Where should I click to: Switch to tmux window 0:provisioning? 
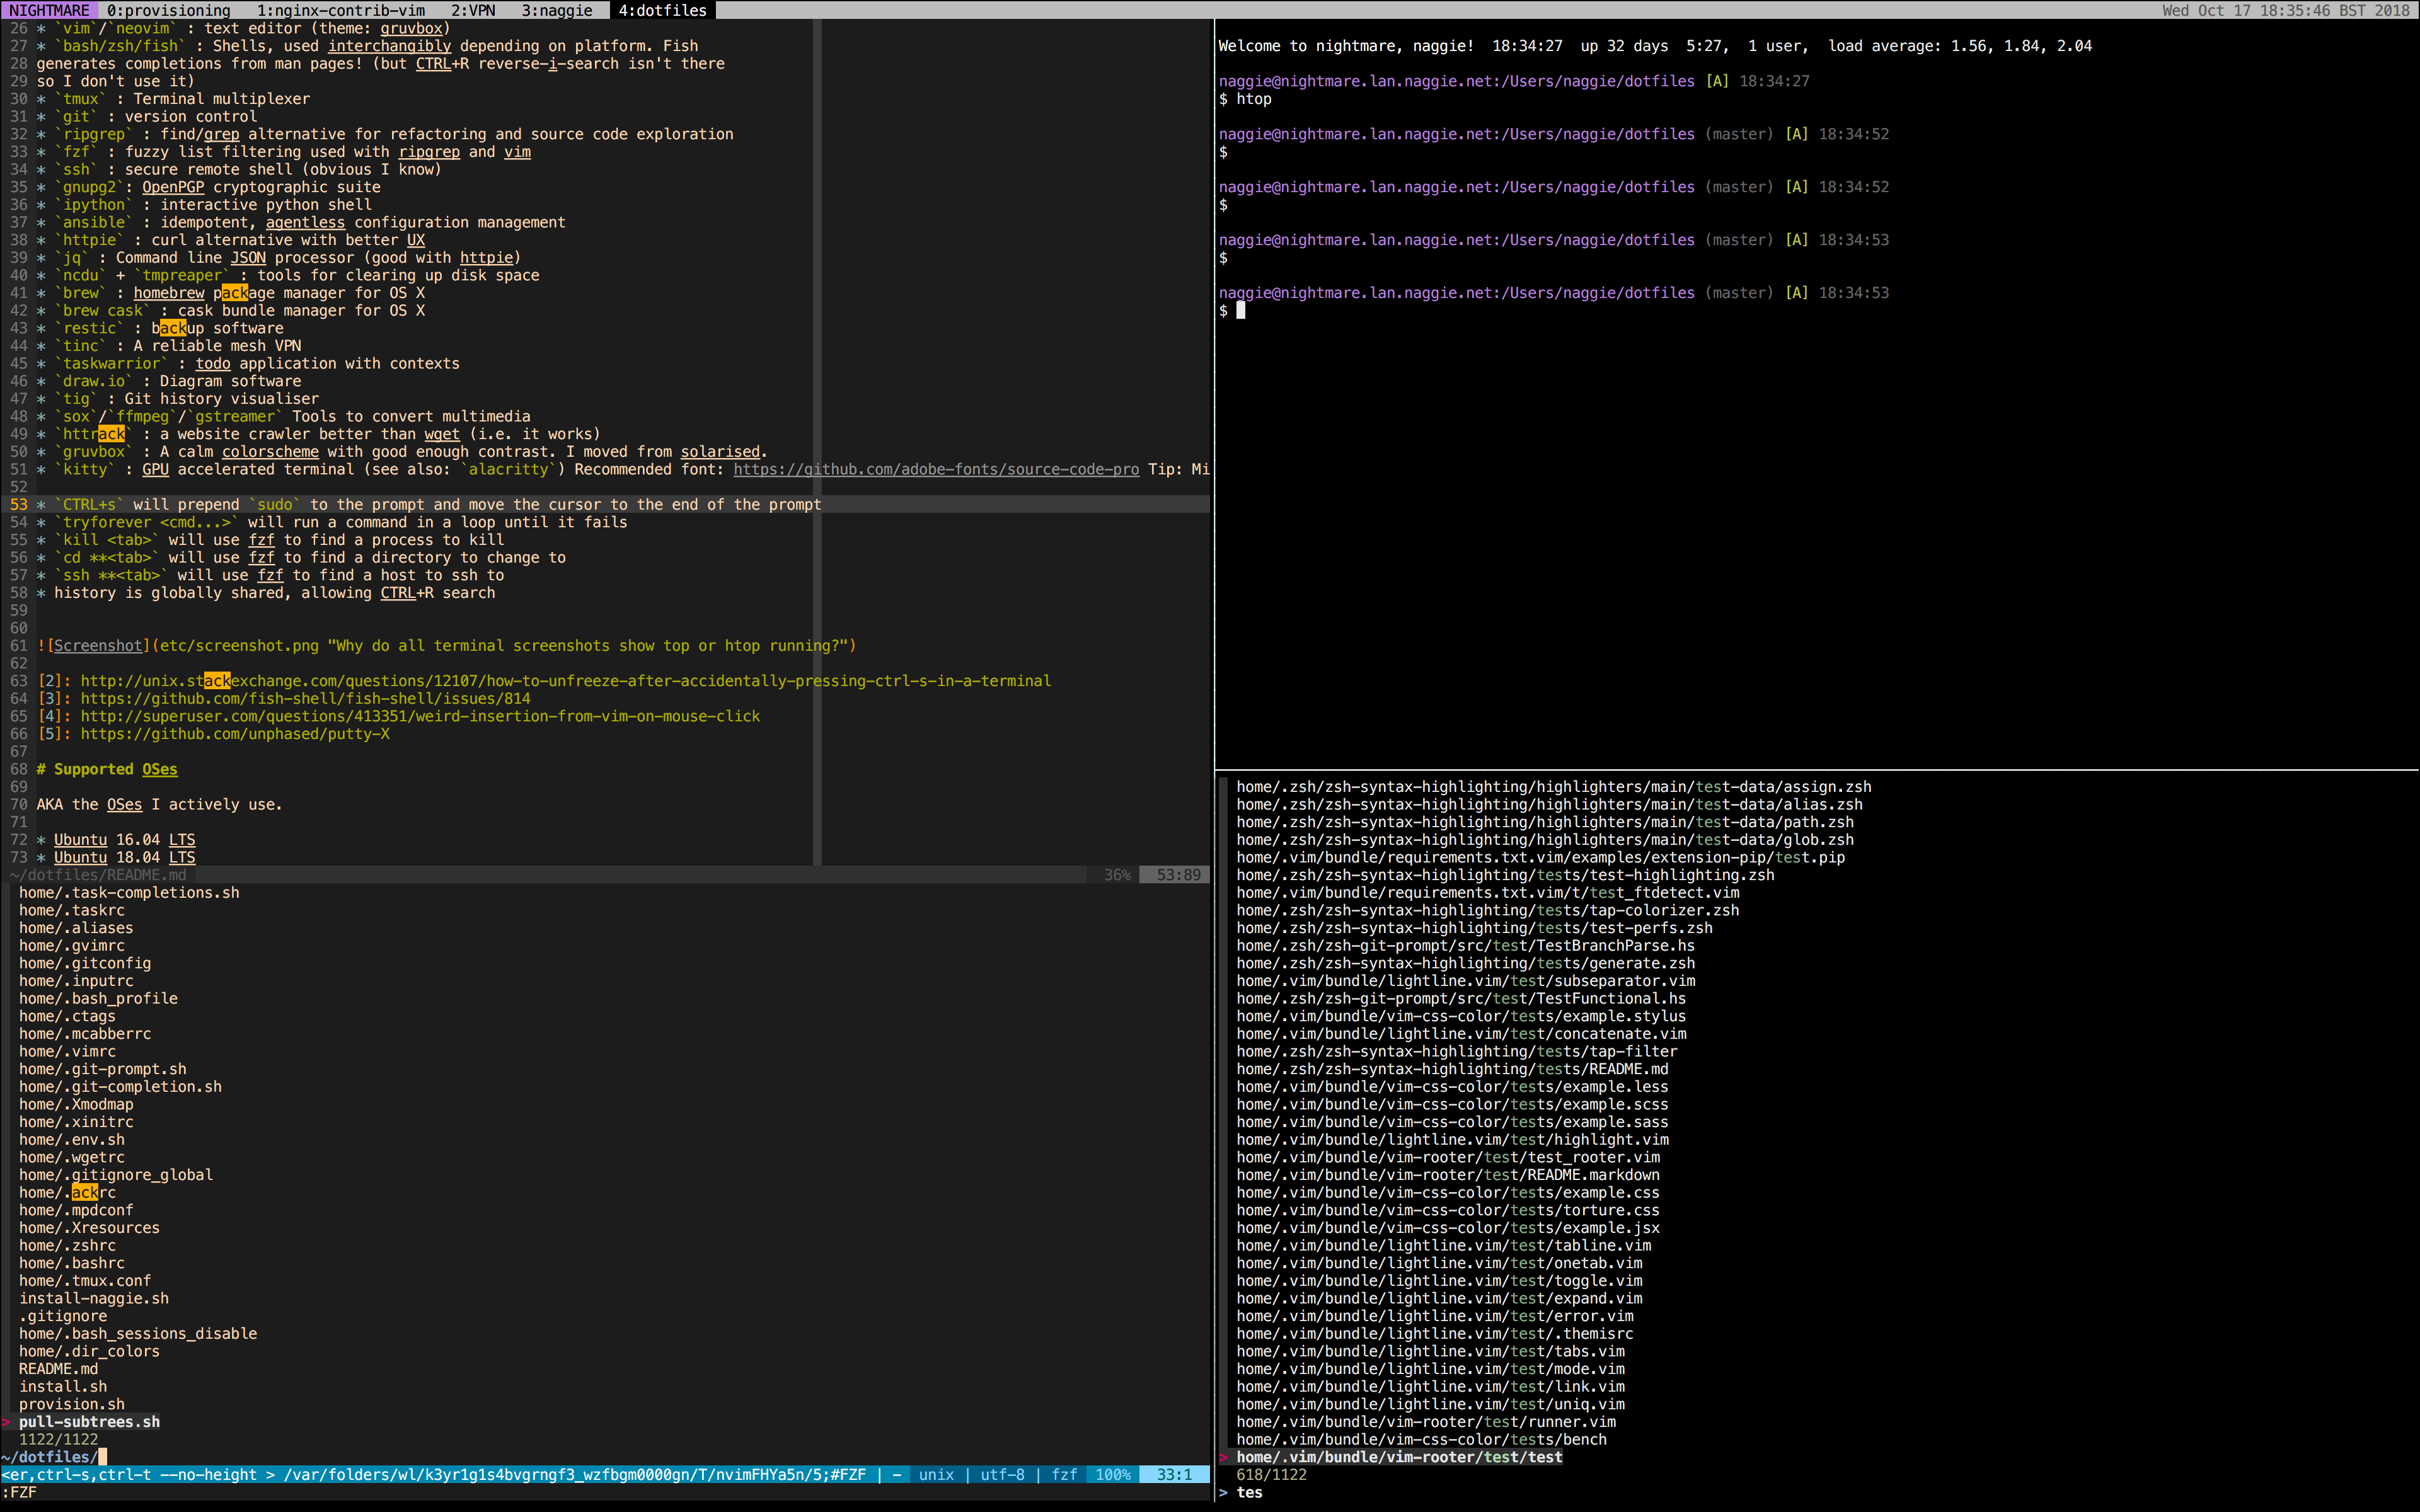pyautogui.click(x=168, y=10)
